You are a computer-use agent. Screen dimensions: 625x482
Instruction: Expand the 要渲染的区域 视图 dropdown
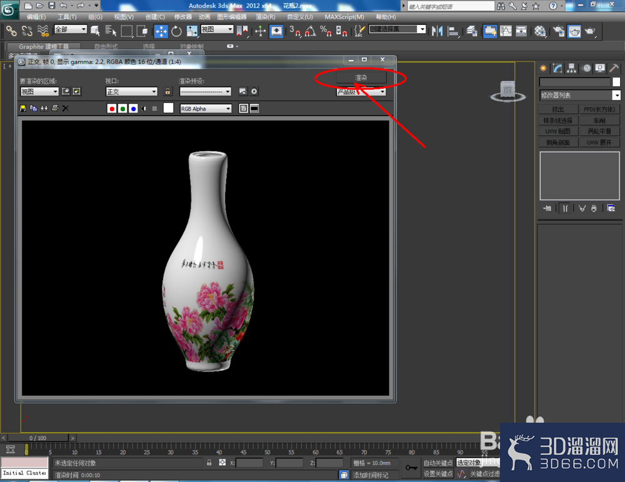coord(39,92)
